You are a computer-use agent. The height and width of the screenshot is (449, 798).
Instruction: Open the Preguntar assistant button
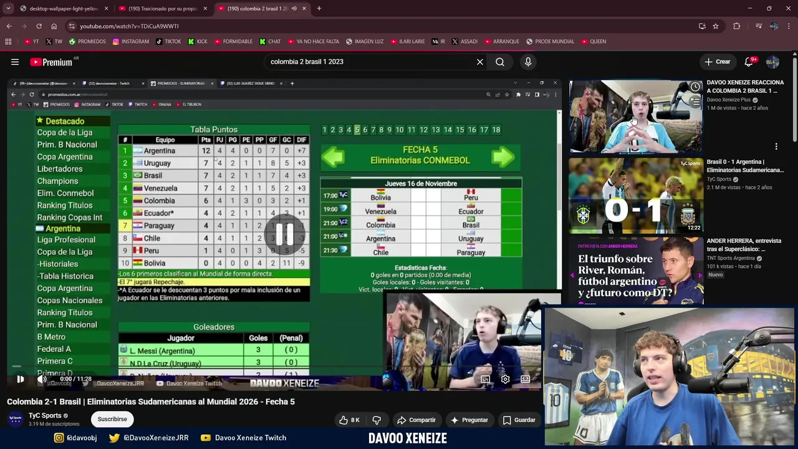coord(469,420)
